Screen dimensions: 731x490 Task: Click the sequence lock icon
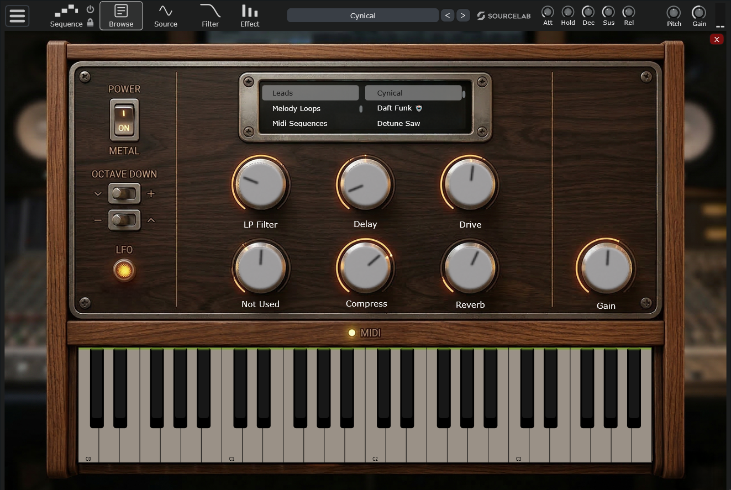pos(90,23)
